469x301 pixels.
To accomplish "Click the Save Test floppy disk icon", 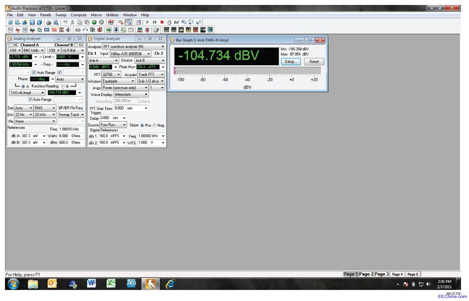I will click(x=32, y=22).
